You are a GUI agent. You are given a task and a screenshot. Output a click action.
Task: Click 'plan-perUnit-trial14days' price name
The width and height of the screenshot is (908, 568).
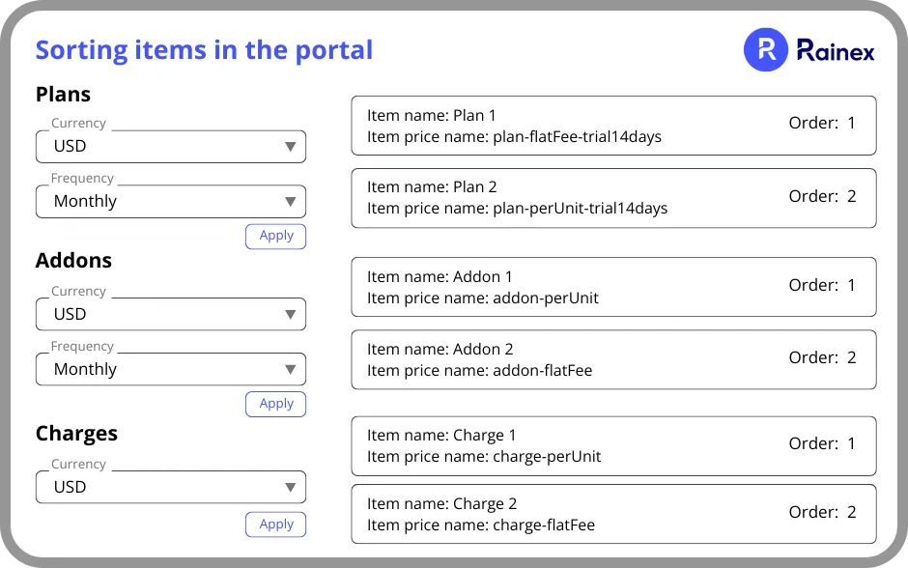[x=581, y=208]
